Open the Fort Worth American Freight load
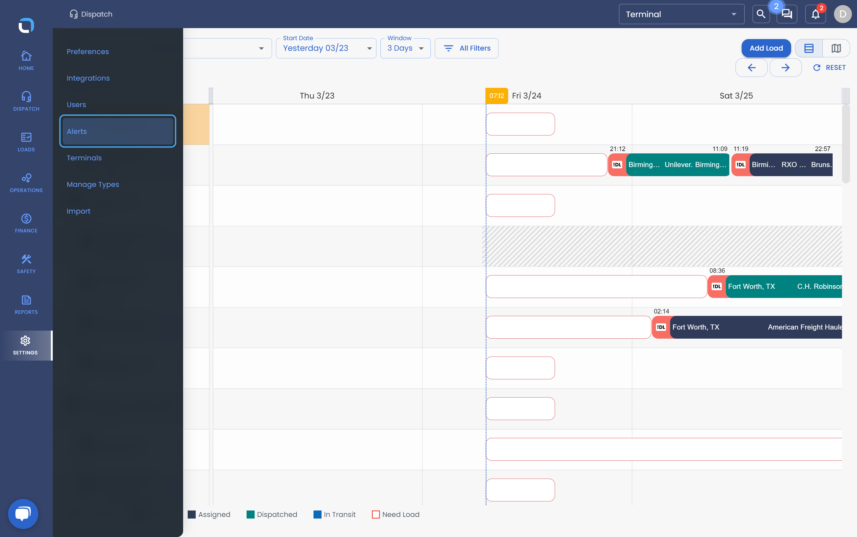 click(756, 327)
